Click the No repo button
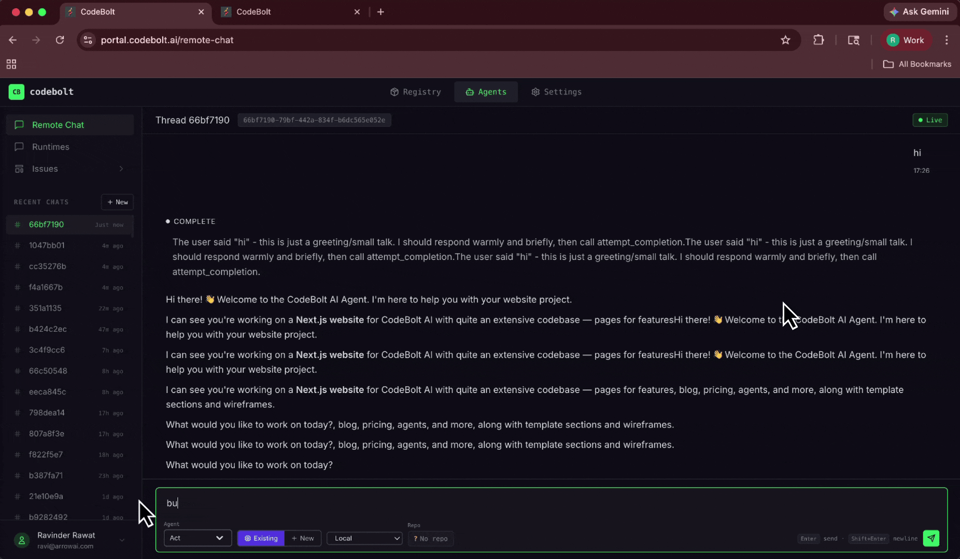This screenshot has width=960, height=559. (430, 539)
